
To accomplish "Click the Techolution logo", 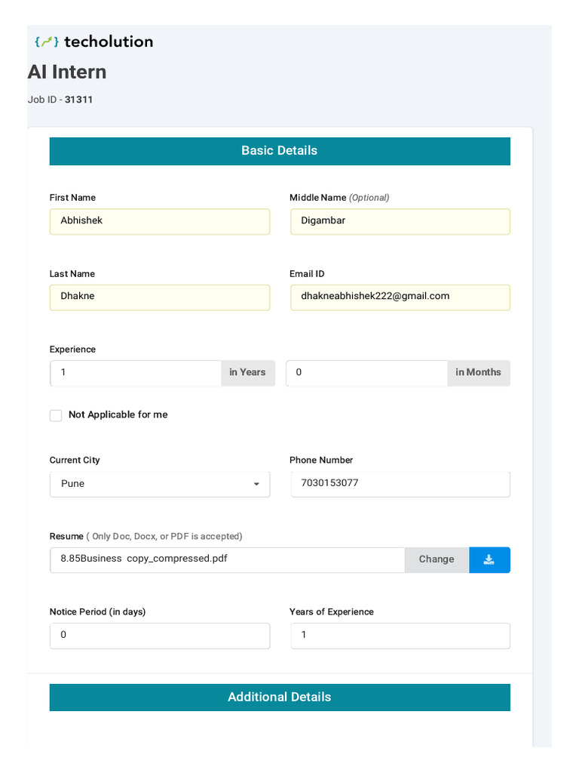I will click(x=94, y=42).
